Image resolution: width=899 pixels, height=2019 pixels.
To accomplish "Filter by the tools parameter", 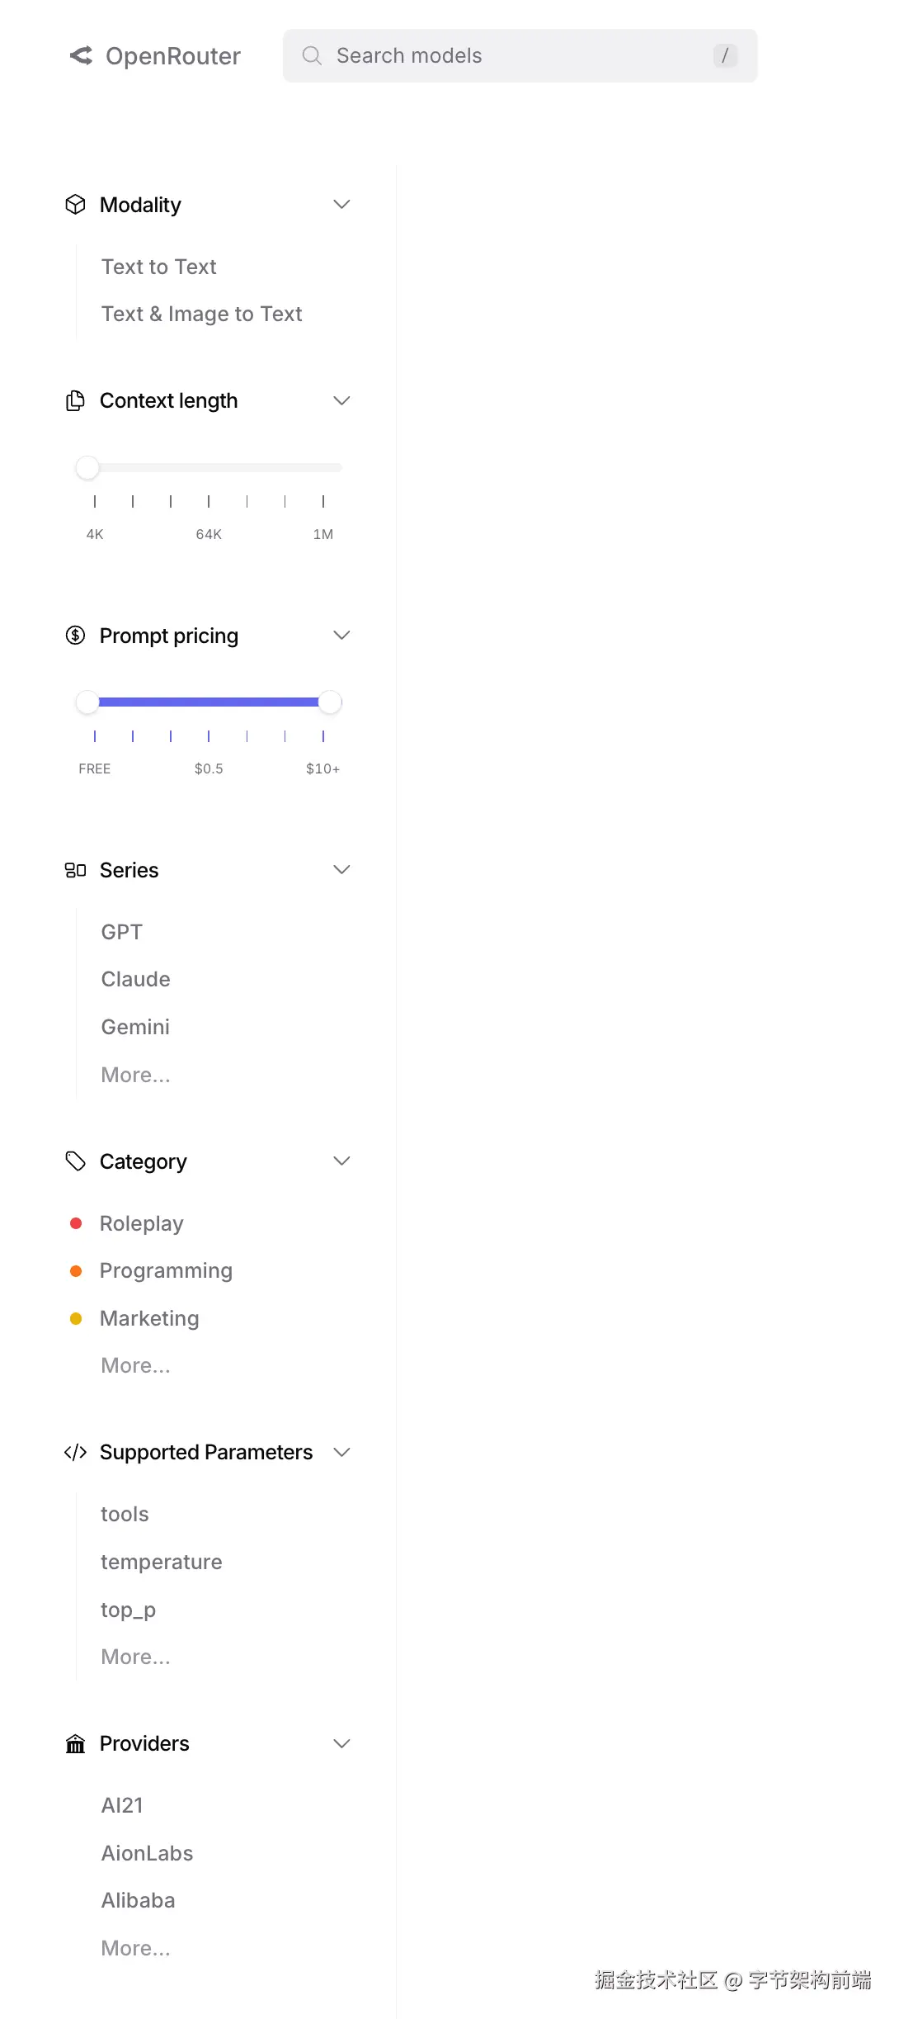I will coord(125,1514).
